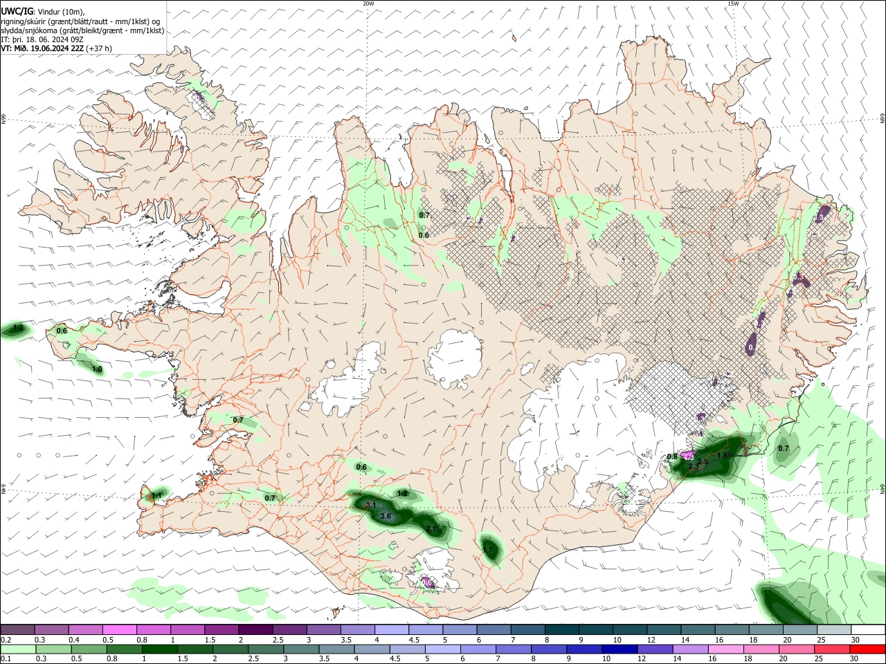Click the lavender upper swatch between 4 and 4.5
The width and height of the screenshot is (886, 664).
coord(391,629)
